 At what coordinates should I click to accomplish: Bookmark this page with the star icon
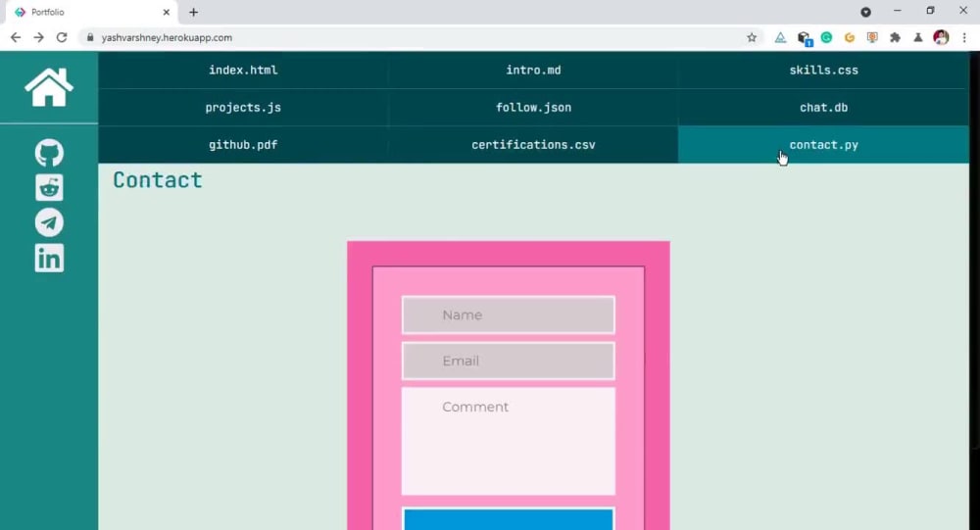(752, 37)
